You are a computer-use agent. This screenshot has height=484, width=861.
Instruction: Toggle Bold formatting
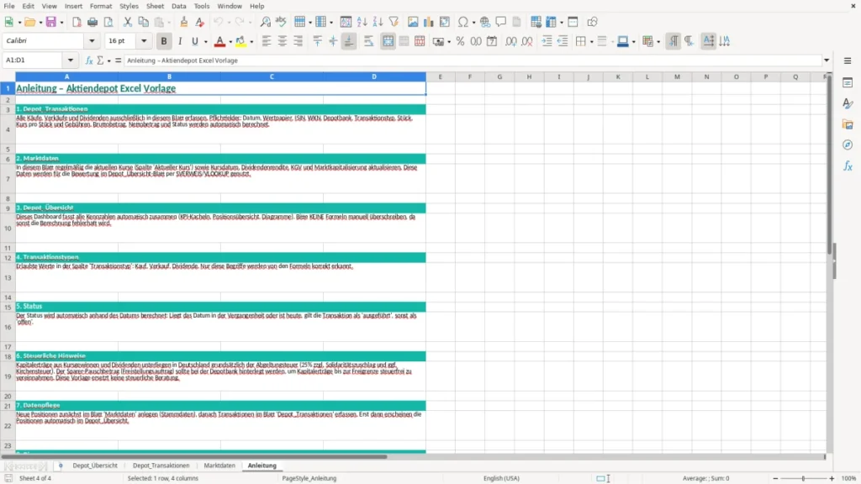(x=164, y=41)
